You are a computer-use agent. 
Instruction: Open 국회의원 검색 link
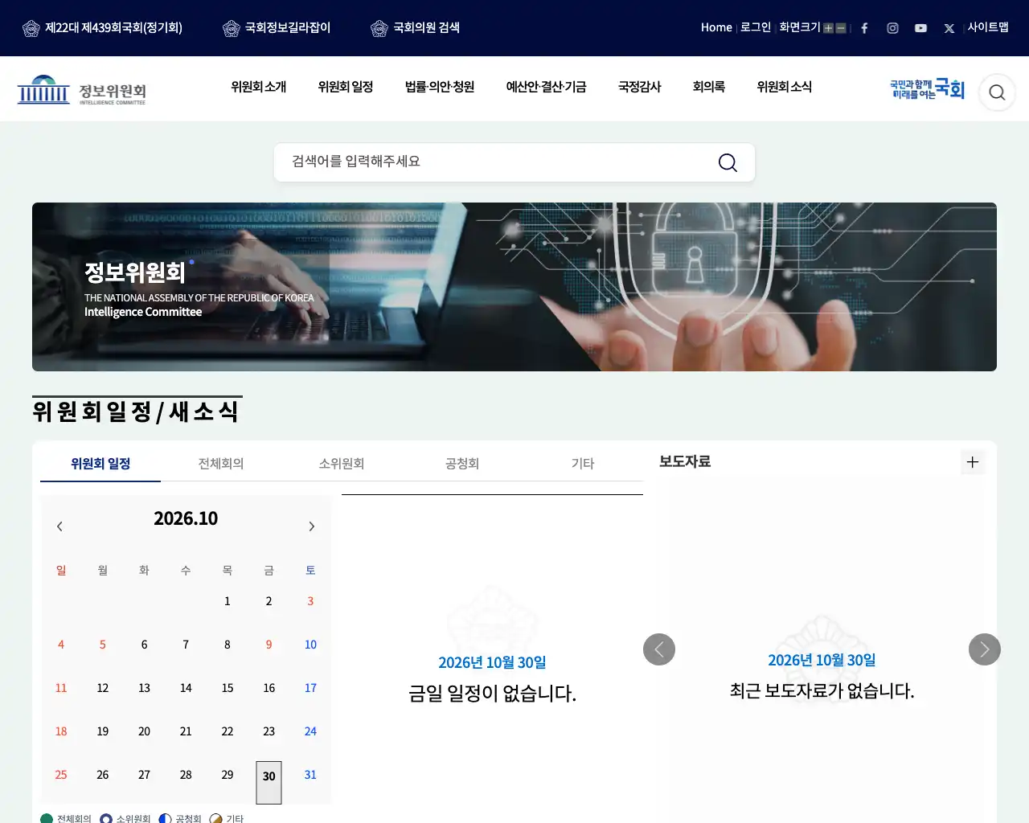(415, 28)
